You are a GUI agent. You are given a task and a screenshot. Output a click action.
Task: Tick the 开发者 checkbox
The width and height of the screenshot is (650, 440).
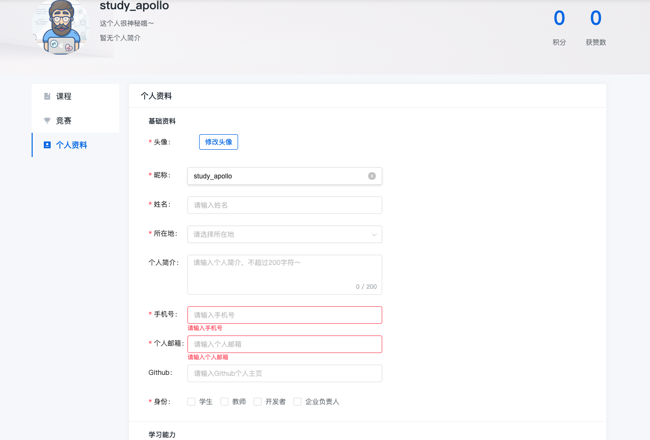tap(258, 402)
